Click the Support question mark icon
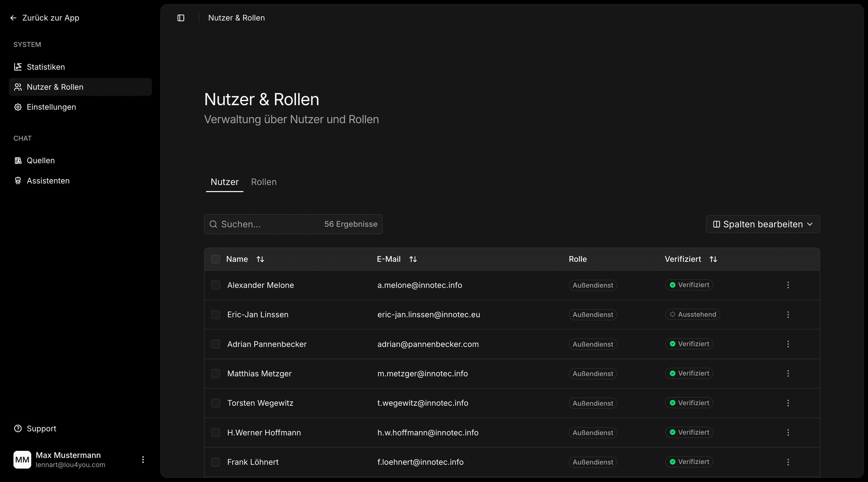Screen dimensions: 868x482 tap(18, 429)
